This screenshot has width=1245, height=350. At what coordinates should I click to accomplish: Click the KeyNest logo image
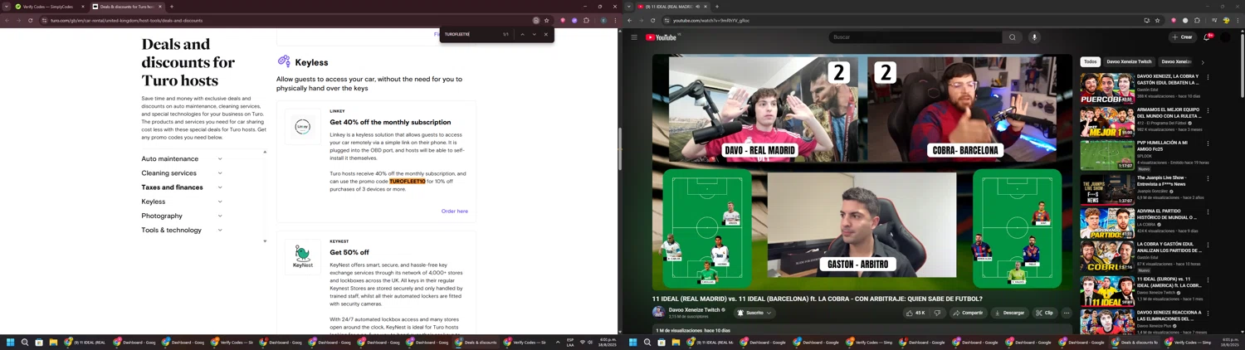302,256
